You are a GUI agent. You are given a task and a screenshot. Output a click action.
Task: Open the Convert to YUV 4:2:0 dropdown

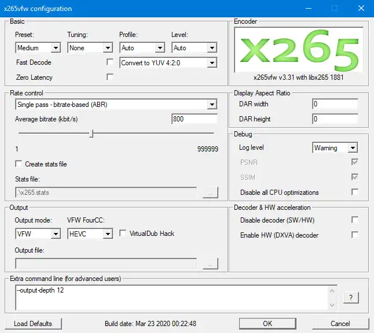pyautogui.click(x=168, y=63)
